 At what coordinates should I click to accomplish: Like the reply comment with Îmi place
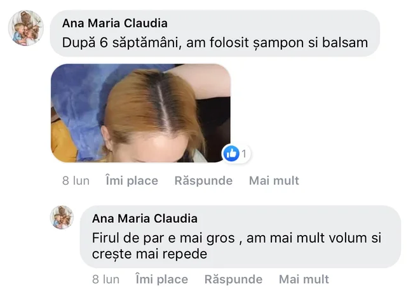coord(162,279)
